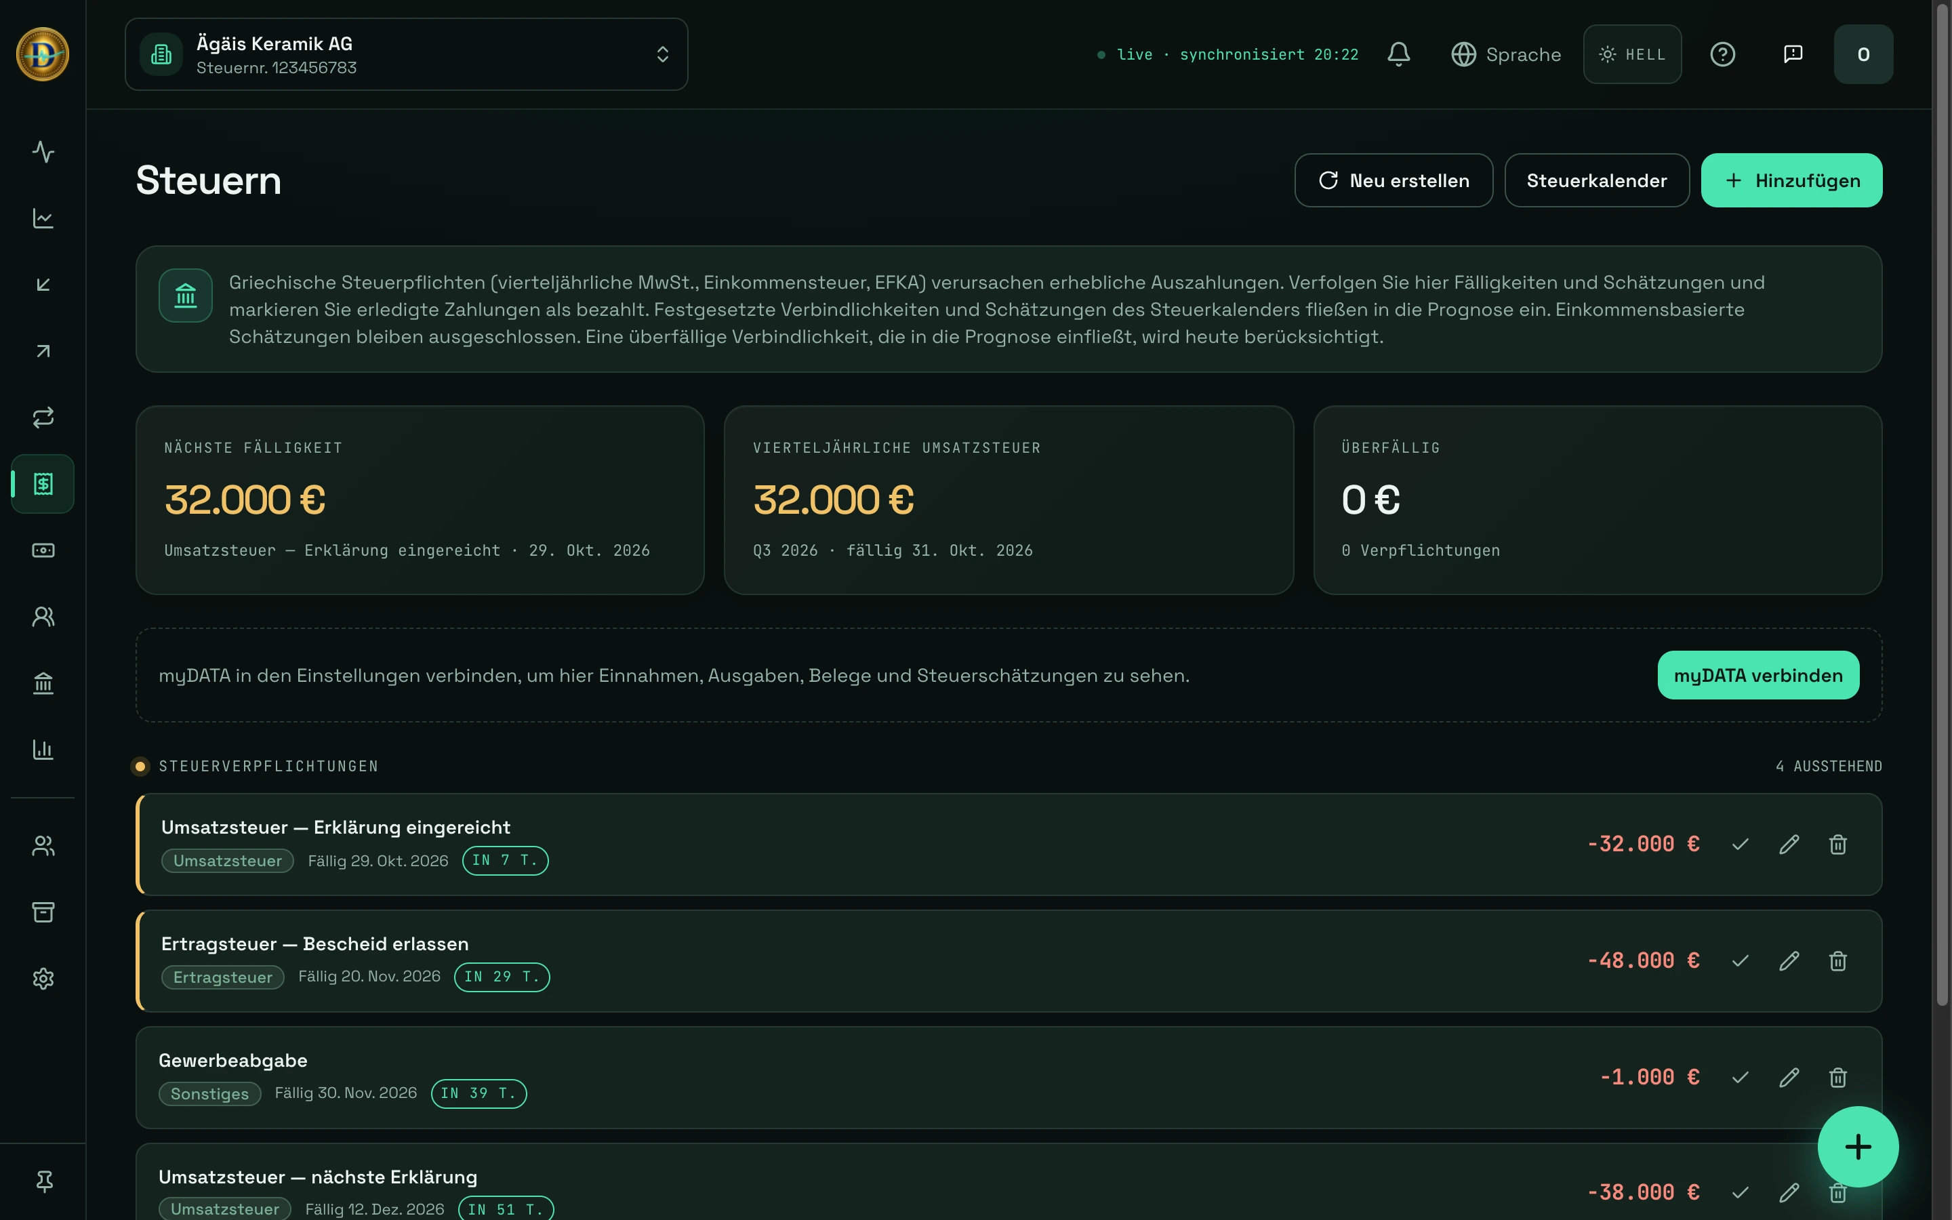Delete the Gewerbeabgabe obligation

(x=1838, y=1077)
